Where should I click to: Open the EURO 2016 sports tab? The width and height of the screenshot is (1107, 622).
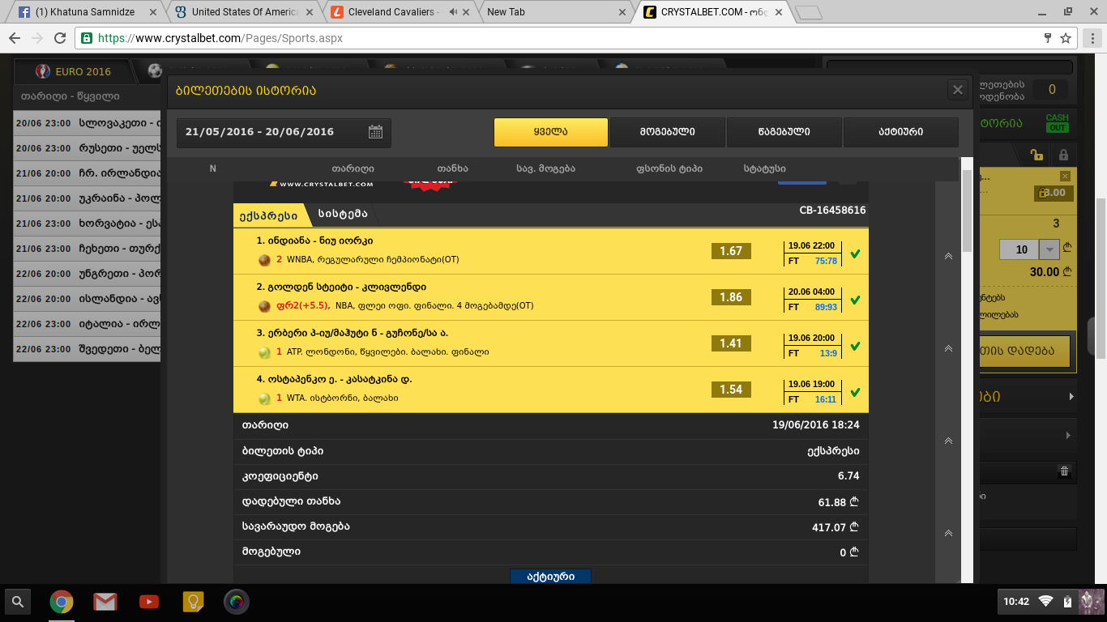(x=73, y=71)
